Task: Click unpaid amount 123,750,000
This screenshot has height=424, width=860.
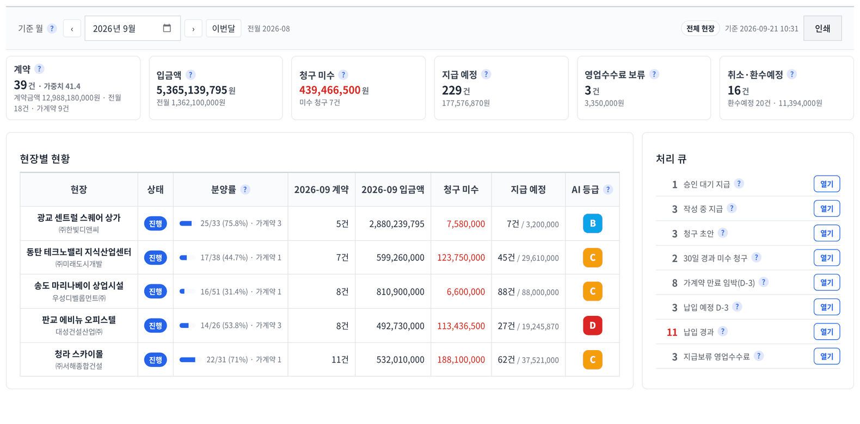Action: click(x=461, y=258)
